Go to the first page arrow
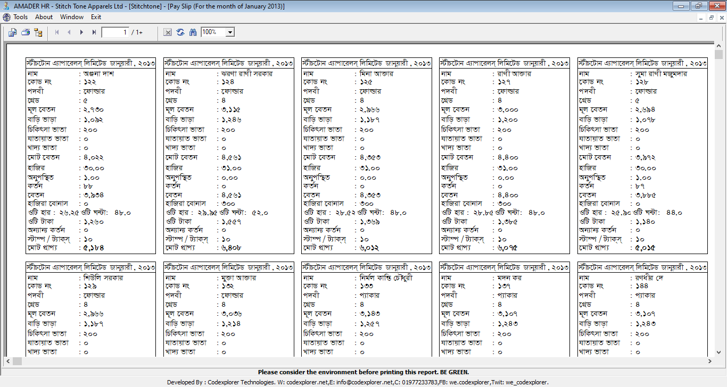Image resolution: width=727 pixels, height=387 pixels. click(56, 32)
